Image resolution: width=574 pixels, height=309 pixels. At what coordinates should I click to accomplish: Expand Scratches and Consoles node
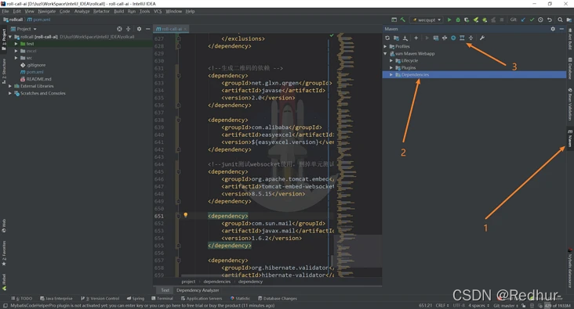pyautogui.click(x=10, y=94)
